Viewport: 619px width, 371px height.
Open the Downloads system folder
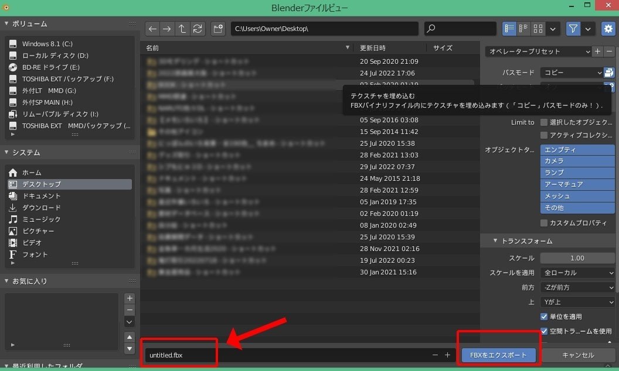pyautogui.click(x=70, y=208)
